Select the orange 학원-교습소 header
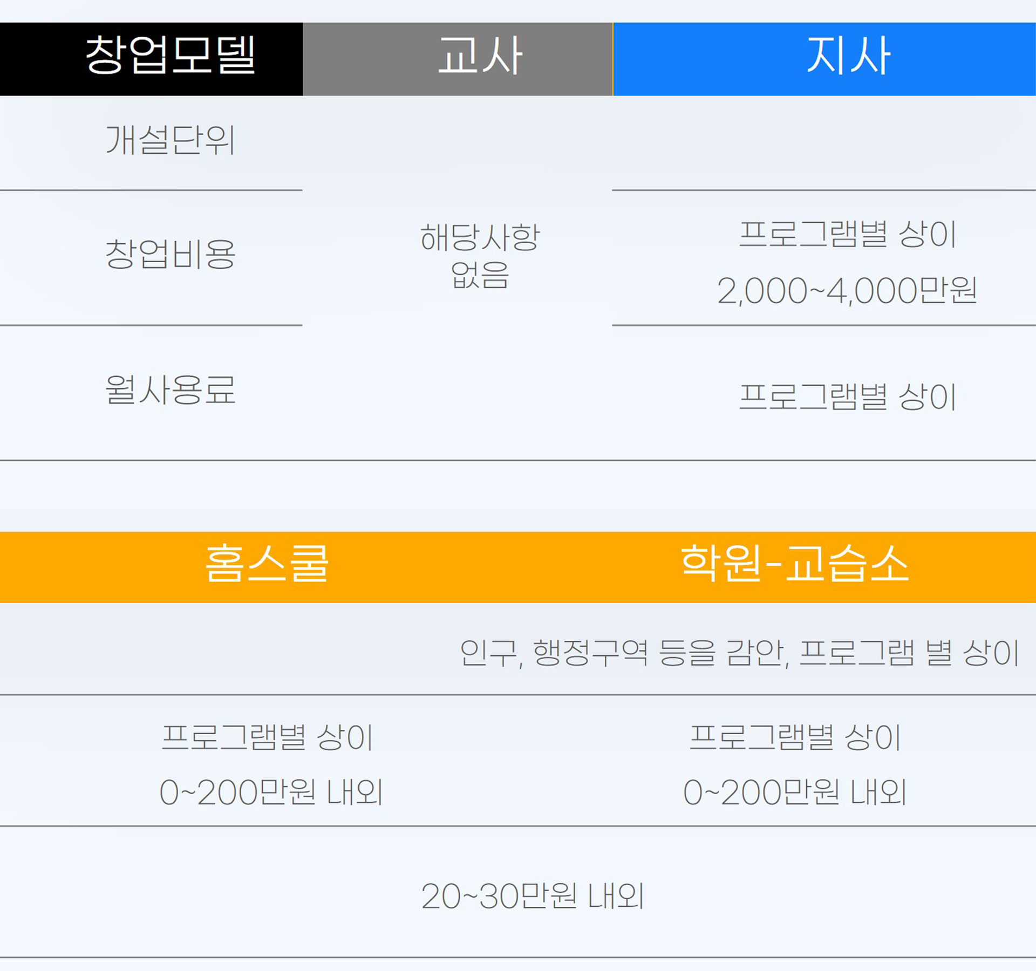The image size is (1036, 971). 795,564
